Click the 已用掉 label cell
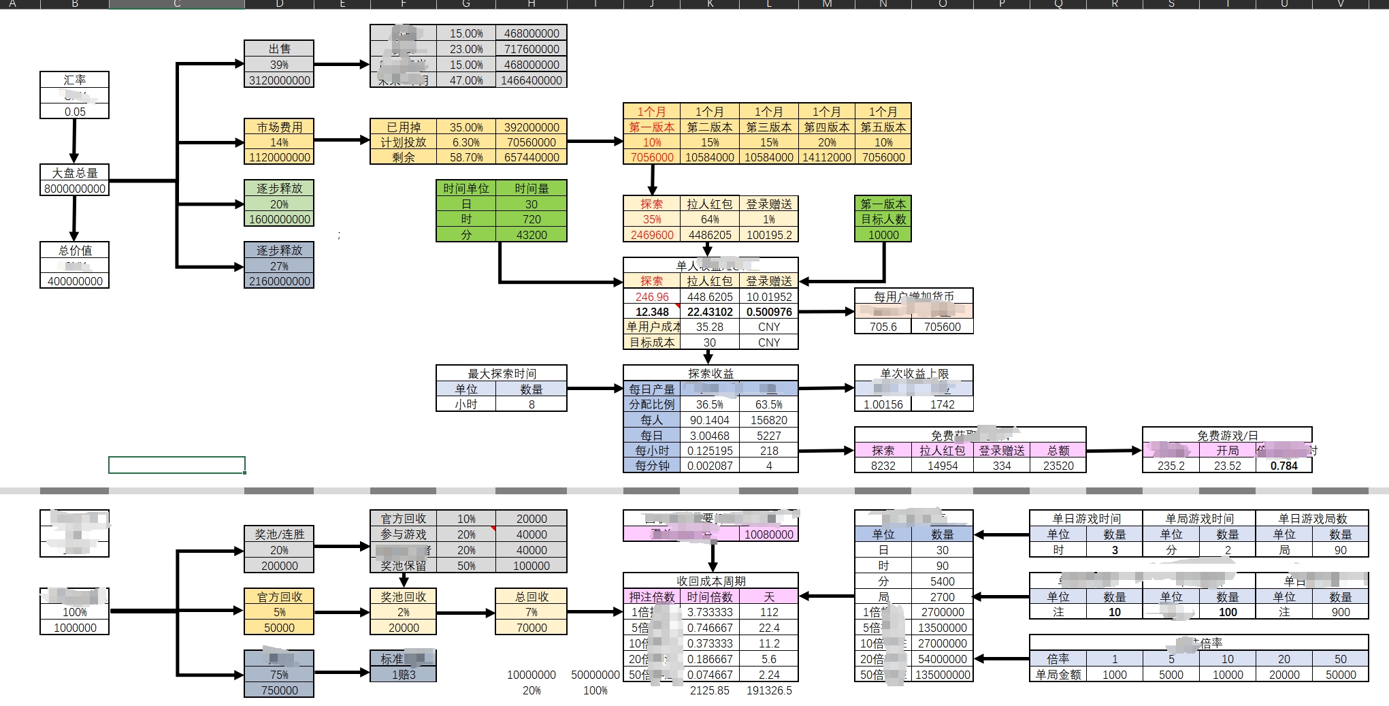Screen dimensions: 1389x706 coord(404,127)
